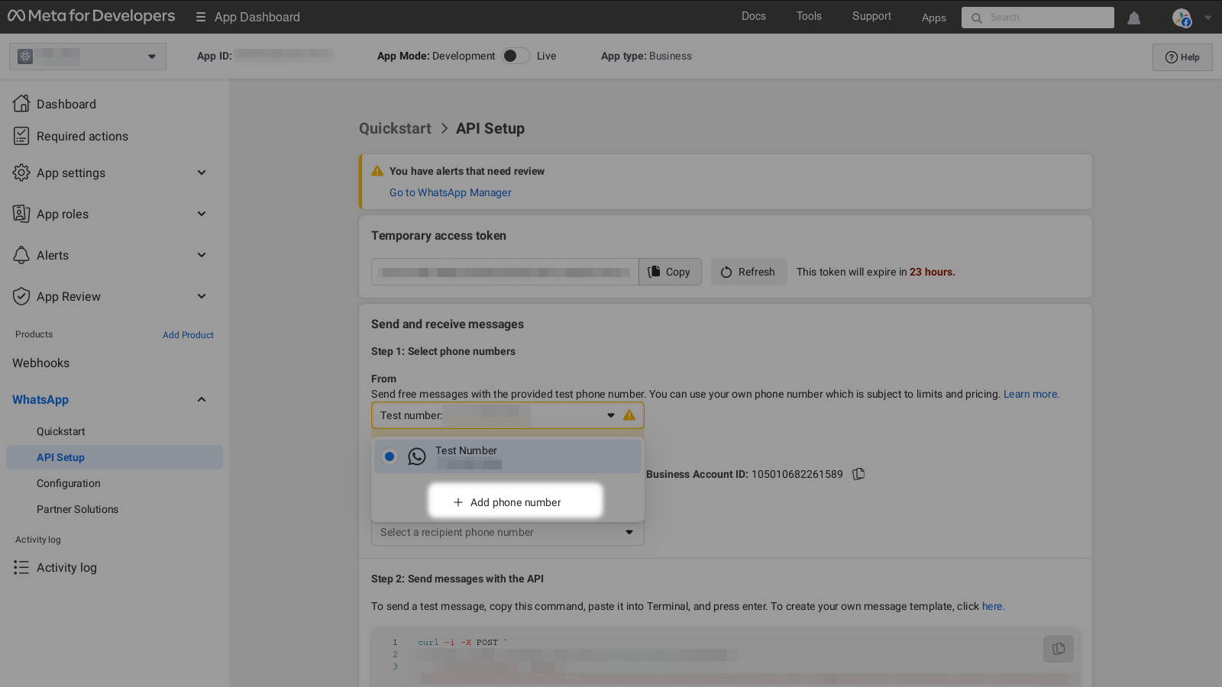This screenshot has width=1222, height=687.
Task: Expand the App settings section
Action: [202, 173]
